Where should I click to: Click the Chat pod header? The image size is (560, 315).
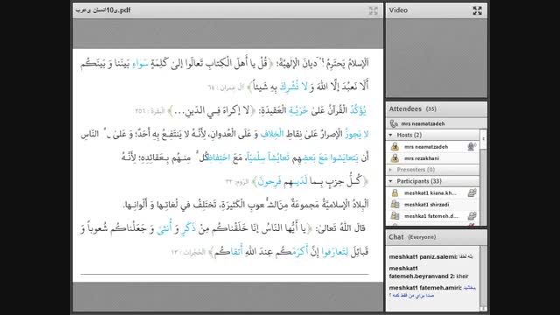437,237
